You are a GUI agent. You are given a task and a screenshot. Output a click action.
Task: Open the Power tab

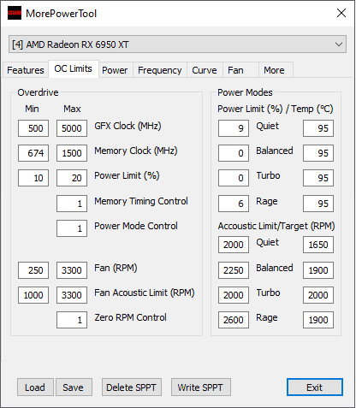point(115,70)
